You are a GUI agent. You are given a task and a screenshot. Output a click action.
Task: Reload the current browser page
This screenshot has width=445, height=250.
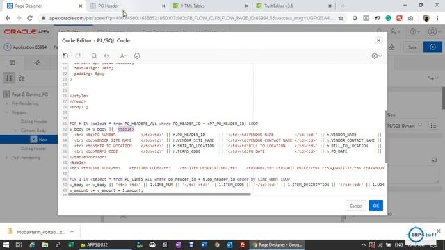pyautogui.click(x=30, y=18)
